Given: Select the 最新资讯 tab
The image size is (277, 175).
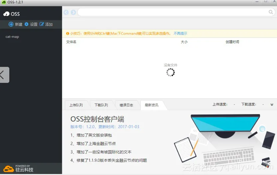Looking at the screenshot, I should pos(152,105).
